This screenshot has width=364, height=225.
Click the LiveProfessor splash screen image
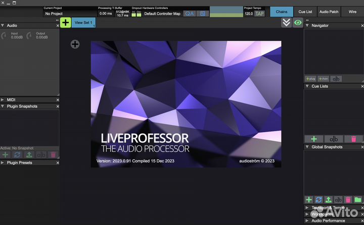(186, 104)
